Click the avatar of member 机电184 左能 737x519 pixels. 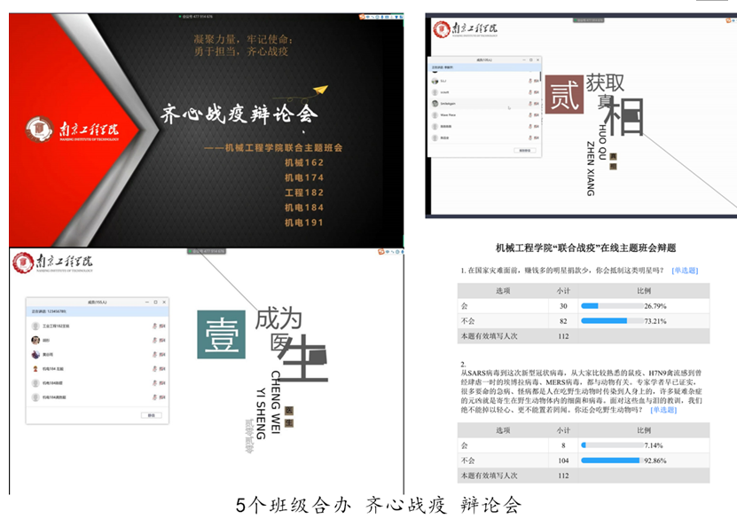coord(36,369)
